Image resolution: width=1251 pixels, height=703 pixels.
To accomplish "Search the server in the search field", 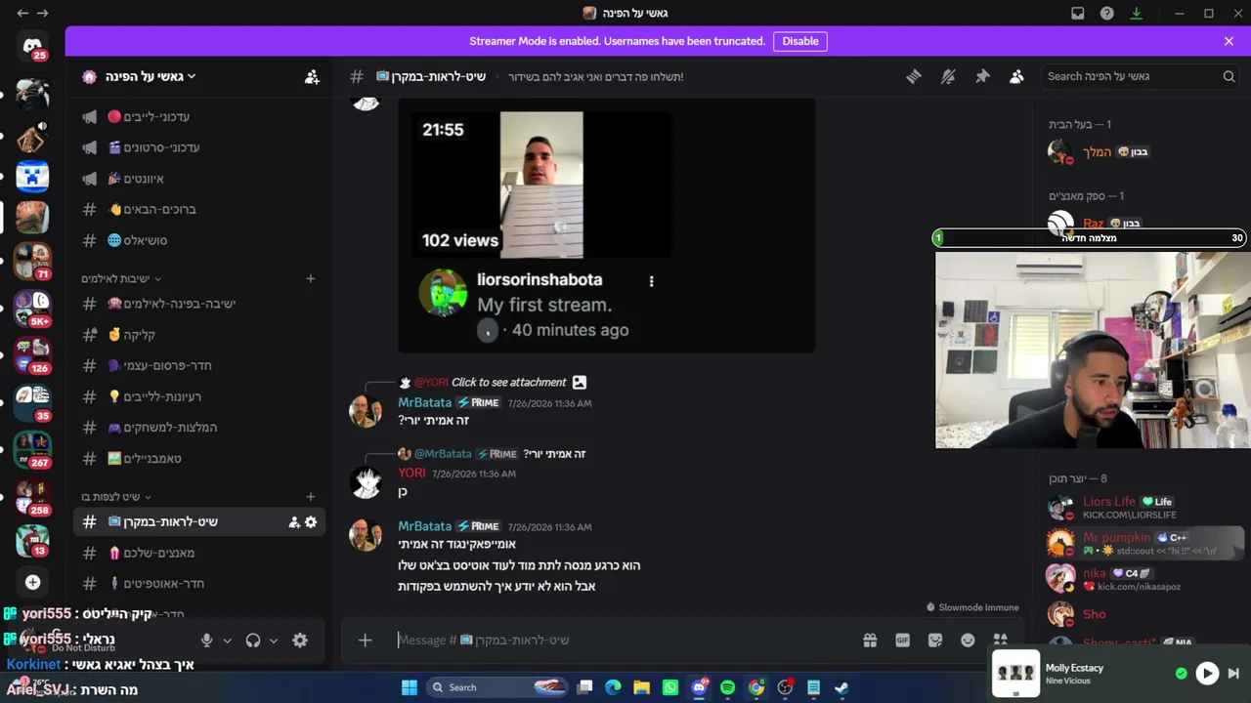I will coord(1140,76).
